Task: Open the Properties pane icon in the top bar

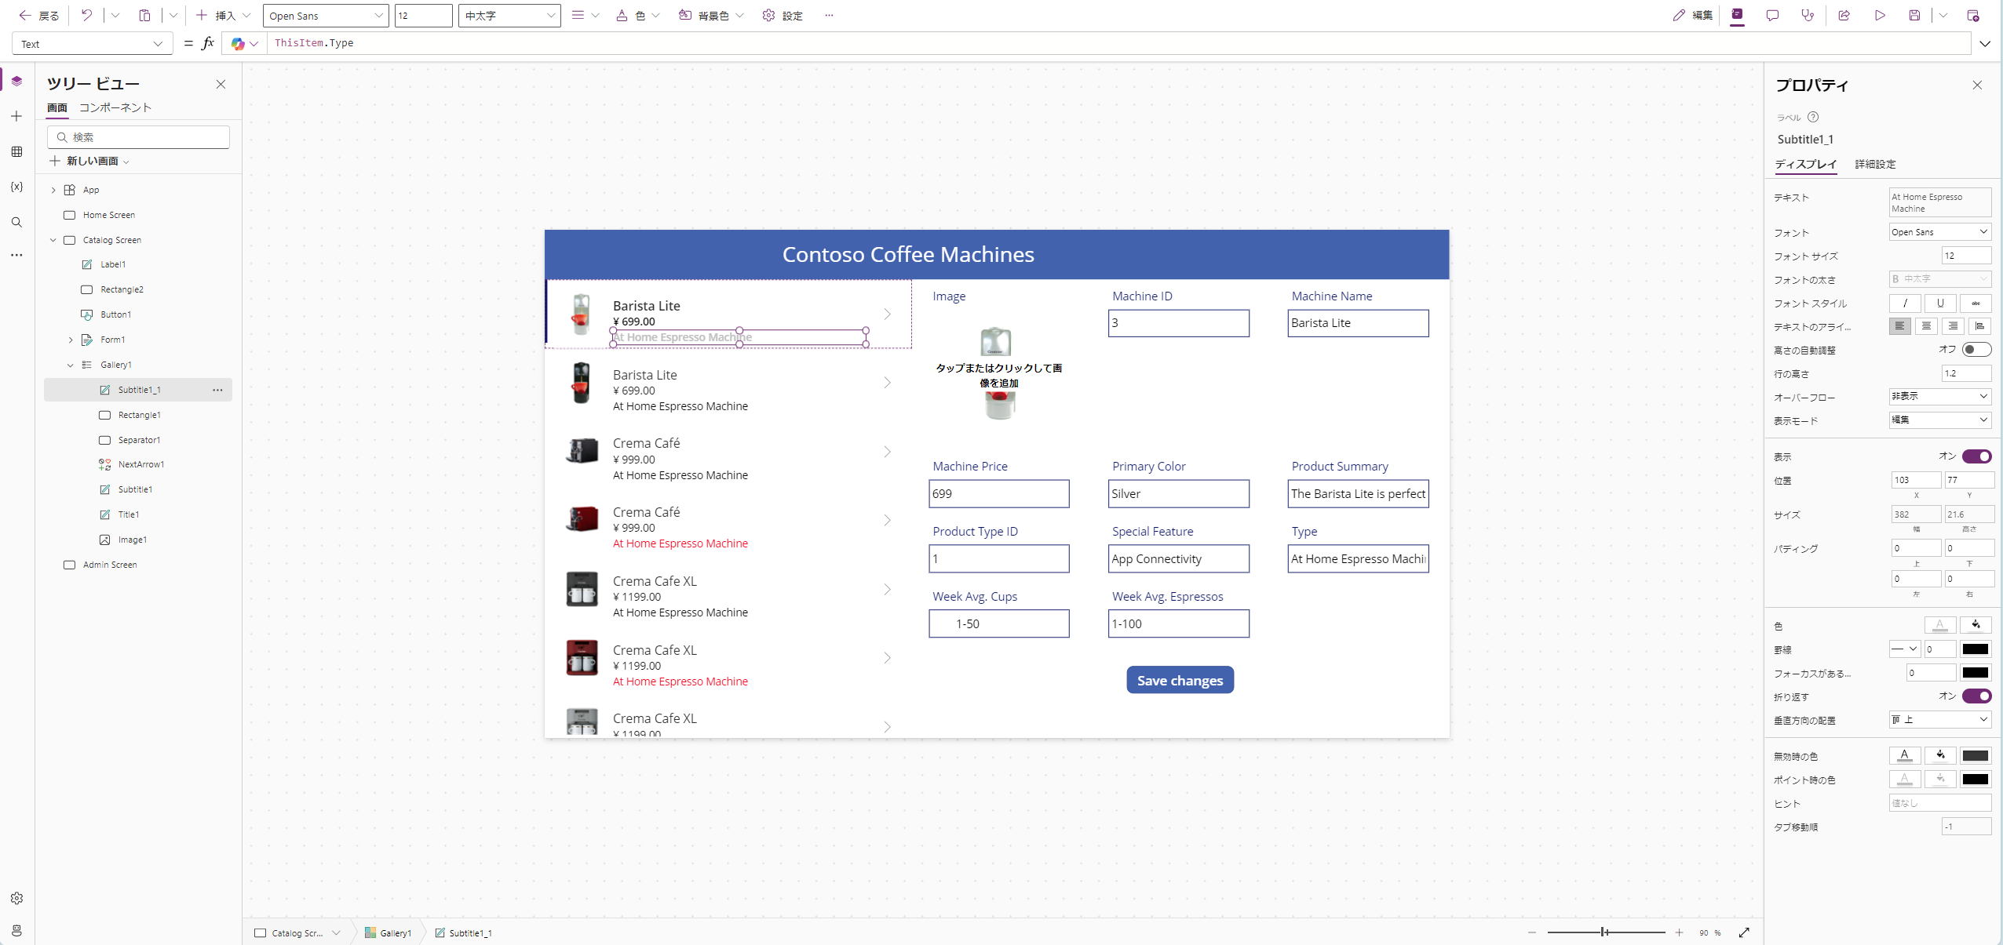Action: coord(1737,15)
